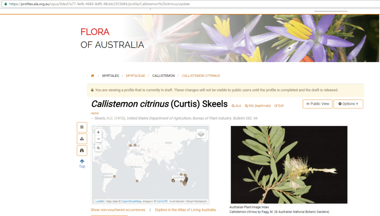
Task: Expand the Options dropdown
Action: (x=348, y=104)
